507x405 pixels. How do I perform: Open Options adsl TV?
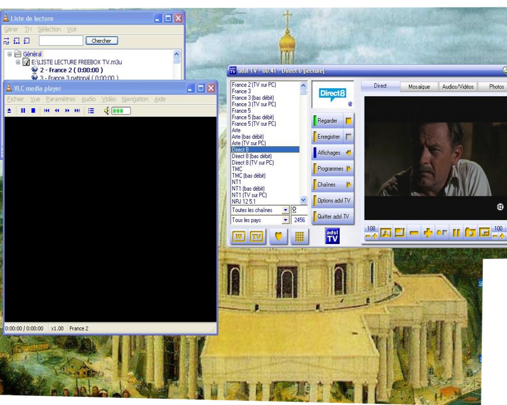point(333,201)
